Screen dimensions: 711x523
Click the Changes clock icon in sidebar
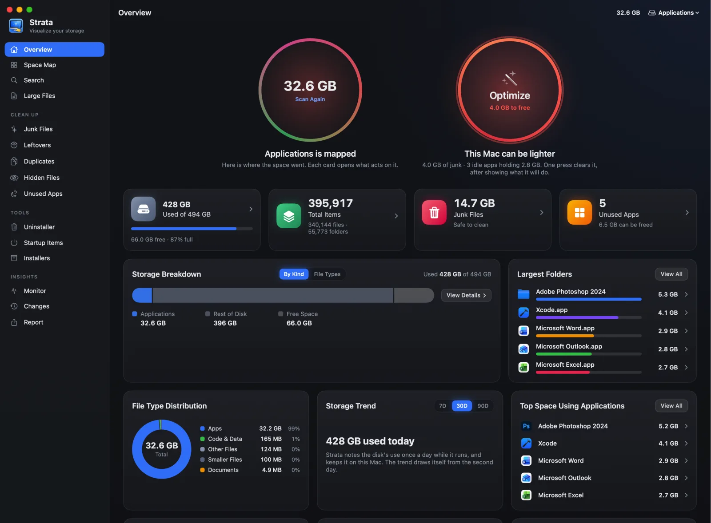click(14, 306)
